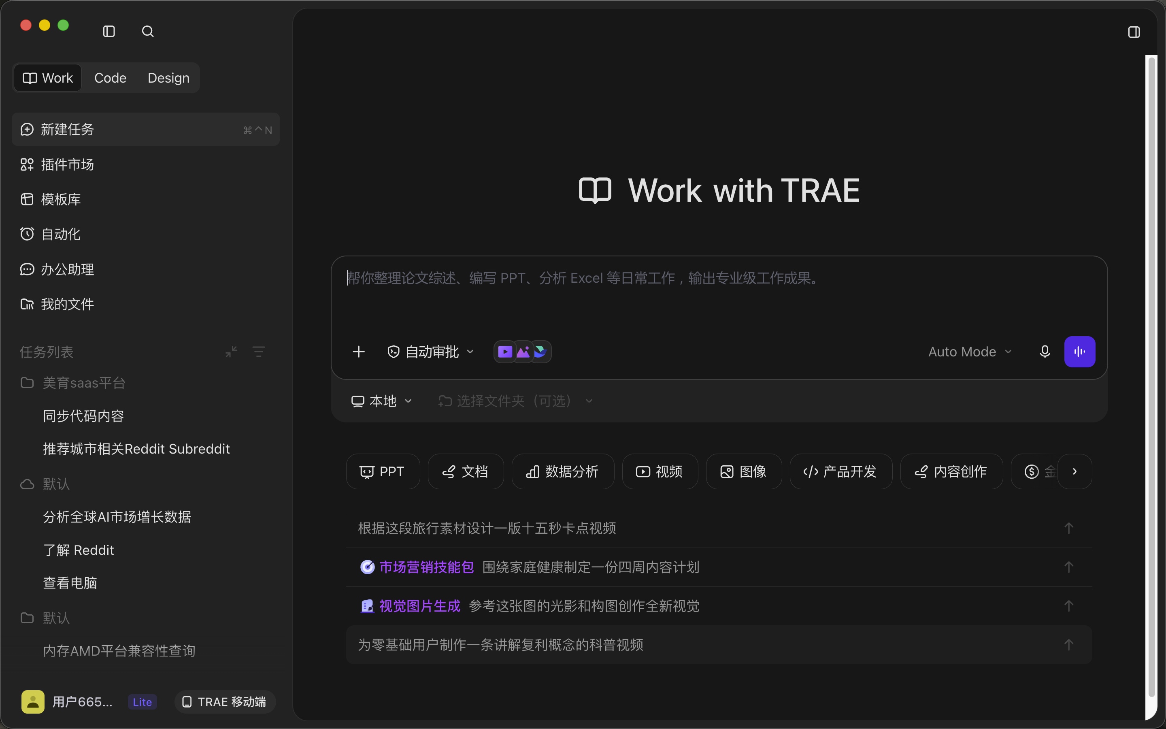Screen dimensions: 1166x729
Task: Open 新建任务 to create a new task
Action: [145, 129]
